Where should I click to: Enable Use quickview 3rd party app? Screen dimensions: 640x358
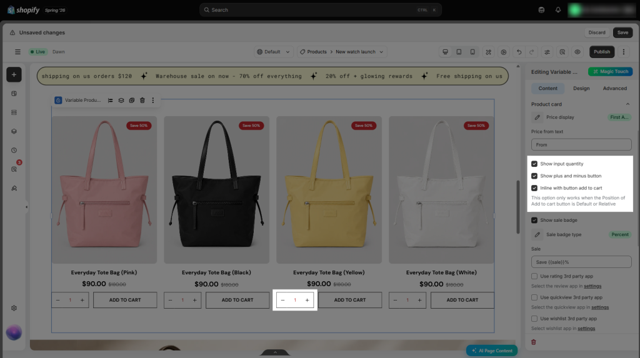coord(534,297)
